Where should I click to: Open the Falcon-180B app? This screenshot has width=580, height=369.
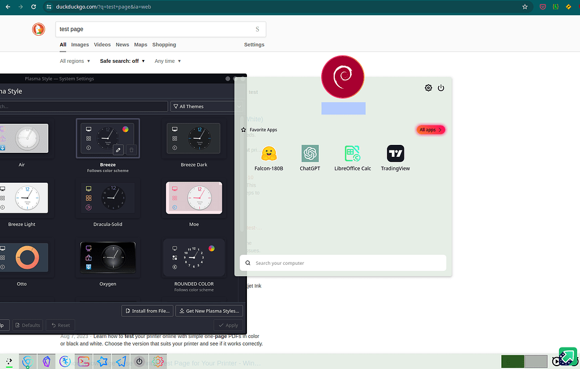268,153
